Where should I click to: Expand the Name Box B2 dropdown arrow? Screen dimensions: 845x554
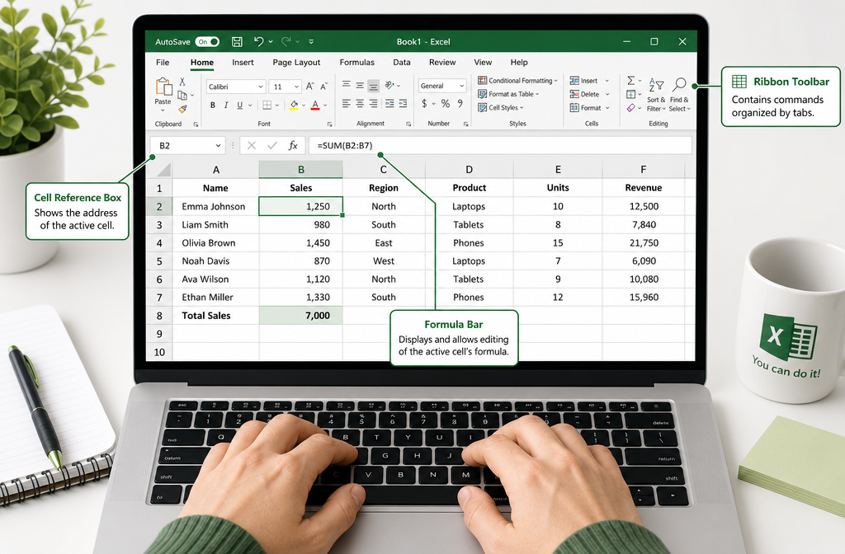(x=218, y=145)
